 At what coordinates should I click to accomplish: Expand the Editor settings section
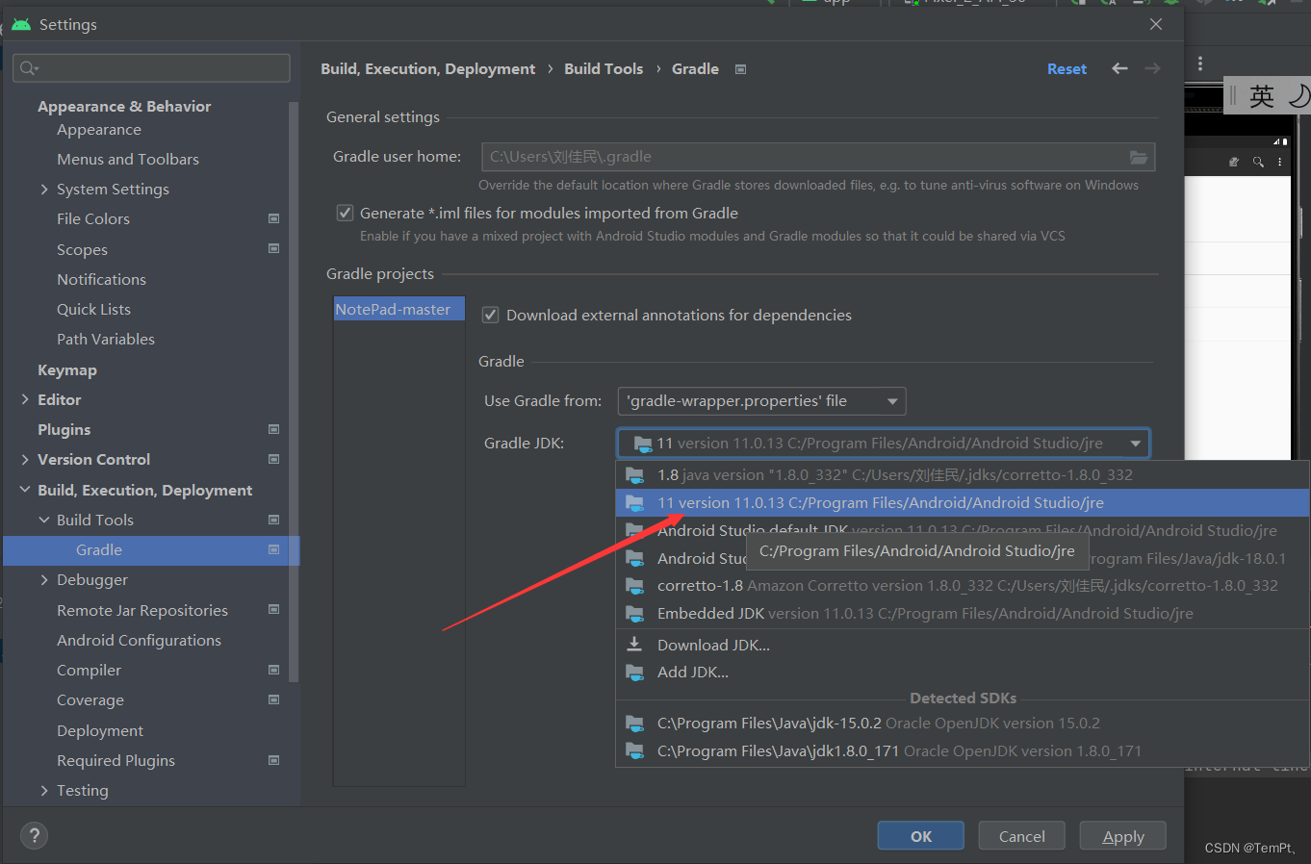(x=26, y=399)
